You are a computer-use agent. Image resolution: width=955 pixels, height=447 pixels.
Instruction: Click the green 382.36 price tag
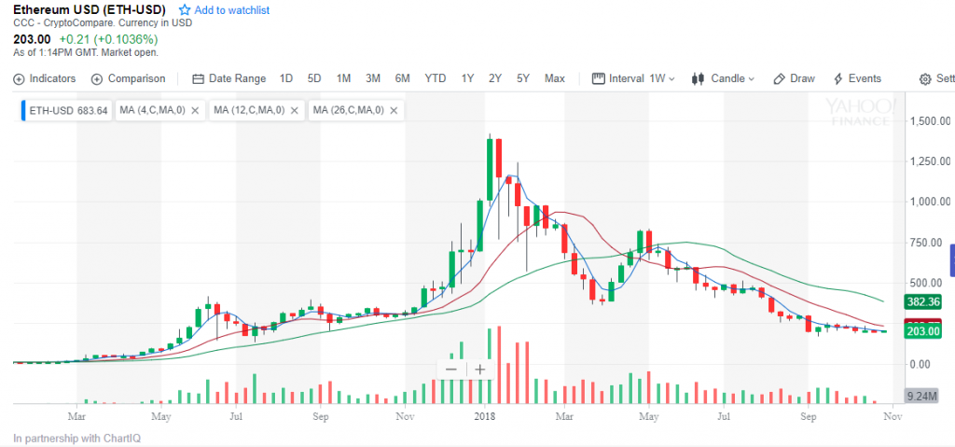tap(923, 301)
